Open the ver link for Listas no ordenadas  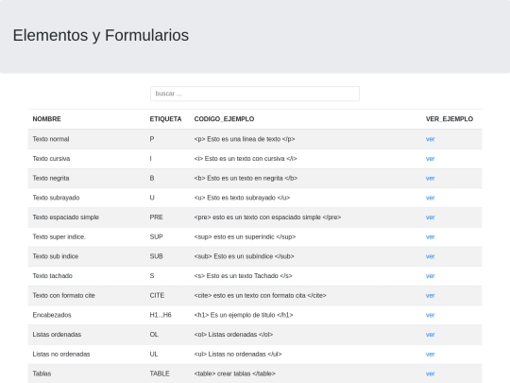(x=430, y=354)
